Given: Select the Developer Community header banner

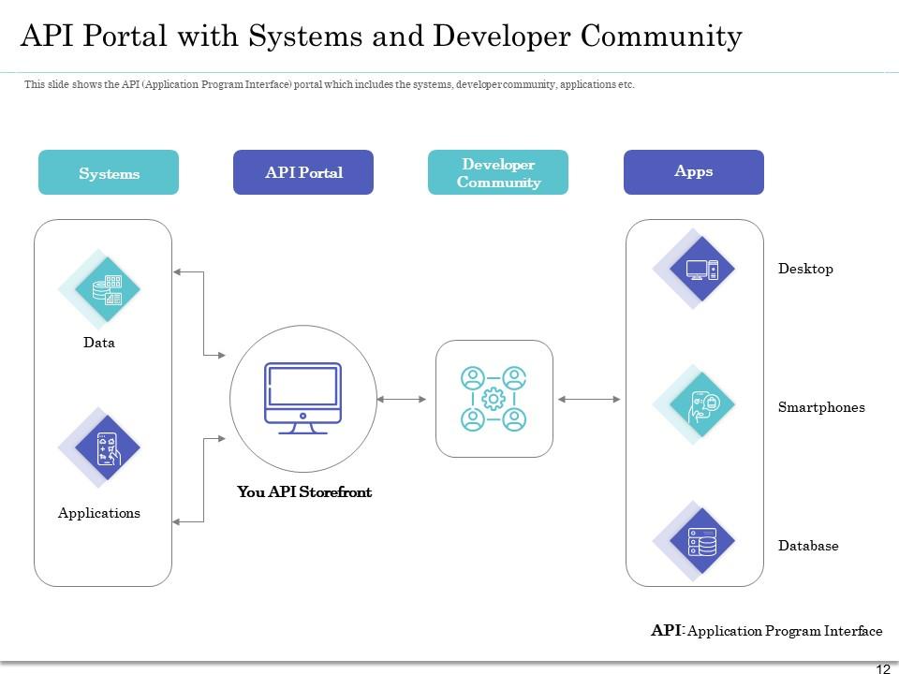Looking at the screenshot, I should [499, 172].
